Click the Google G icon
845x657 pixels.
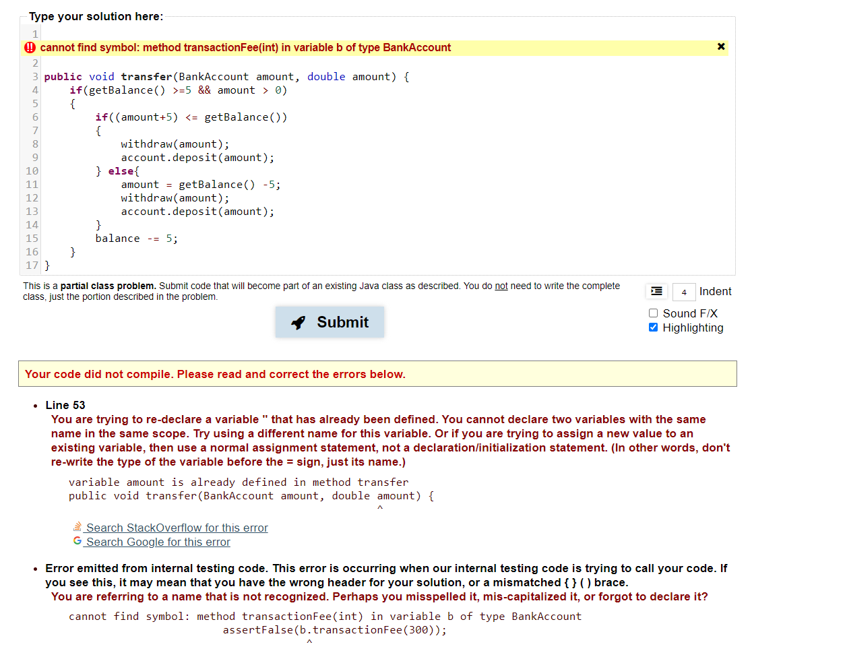76,541
